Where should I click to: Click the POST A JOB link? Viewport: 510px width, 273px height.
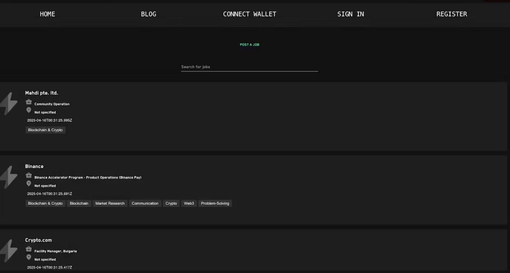249,45
